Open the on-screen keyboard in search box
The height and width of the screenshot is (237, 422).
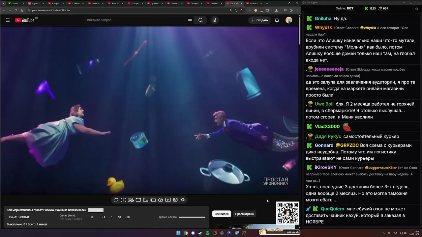190,20
